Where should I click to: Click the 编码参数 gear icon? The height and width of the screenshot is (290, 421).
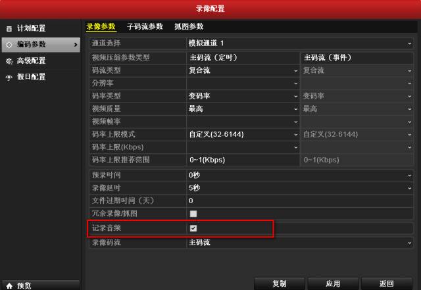coord(9,45)
